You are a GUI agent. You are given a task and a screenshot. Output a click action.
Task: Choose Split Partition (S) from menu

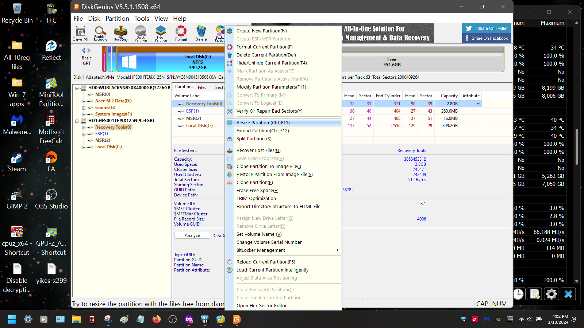coord(284,139)
